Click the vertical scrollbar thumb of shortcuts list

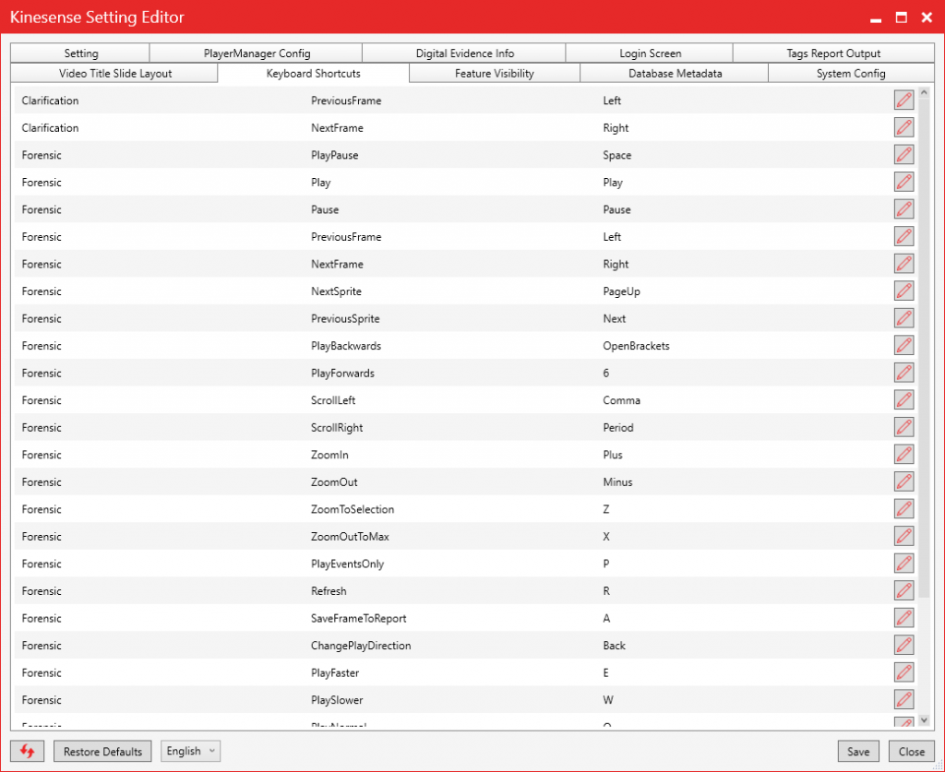pyautogui.click(x=924, y=348)
